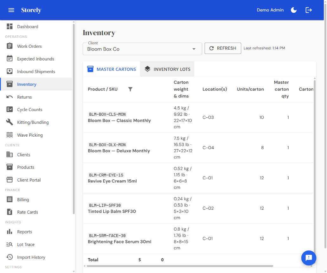Click the Demo Admin user name
Viewport: 327px width, 273px height.
tap(270, 10)
